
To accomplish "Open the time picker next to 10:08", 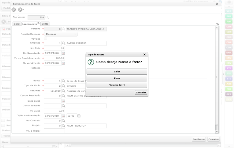I will point(79,116).
